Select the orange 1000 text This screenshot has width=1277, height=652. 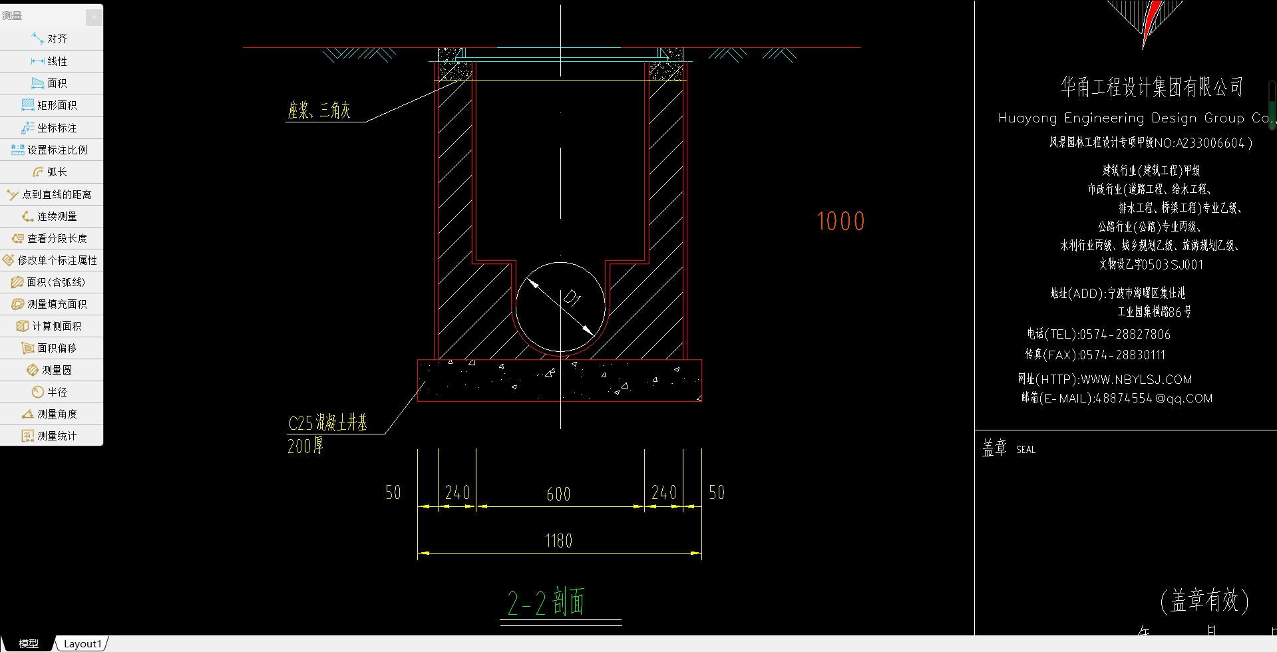pyautogui.click(x=840, y=222)
